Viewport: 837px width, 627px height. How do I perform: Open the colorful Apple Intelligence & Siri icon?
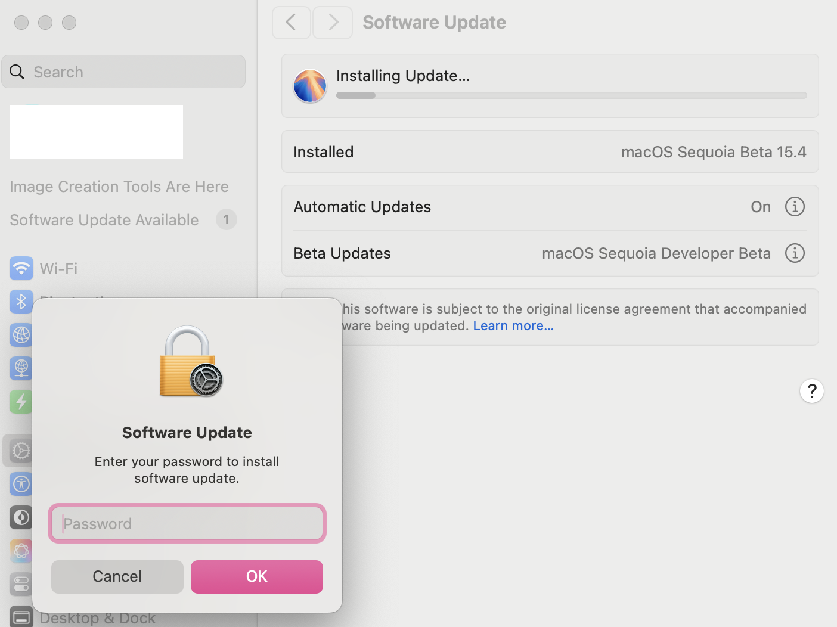20,551
